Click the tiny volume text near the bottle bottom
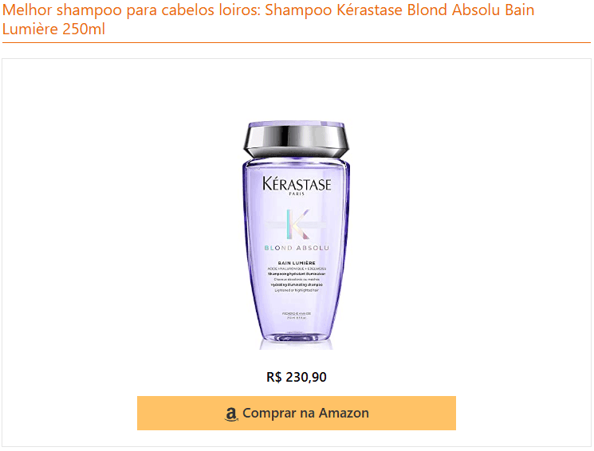Screen dimensions: 594x451 pos(297,318)
